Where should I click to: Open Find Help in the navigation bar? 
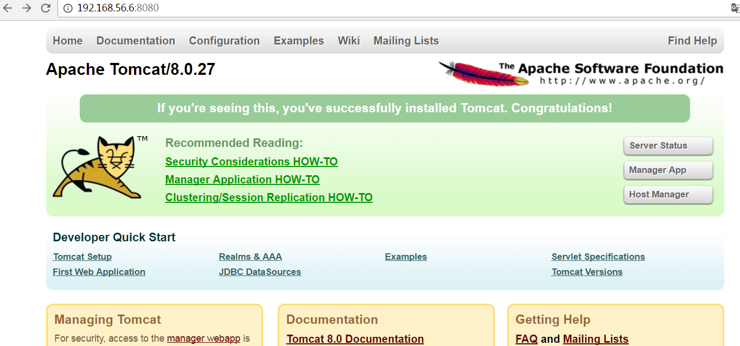[x=692, y=41]
